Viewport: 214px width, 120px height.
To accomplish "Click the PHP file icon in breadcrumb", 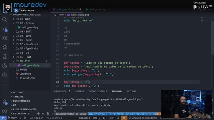I will coord(69,15).
